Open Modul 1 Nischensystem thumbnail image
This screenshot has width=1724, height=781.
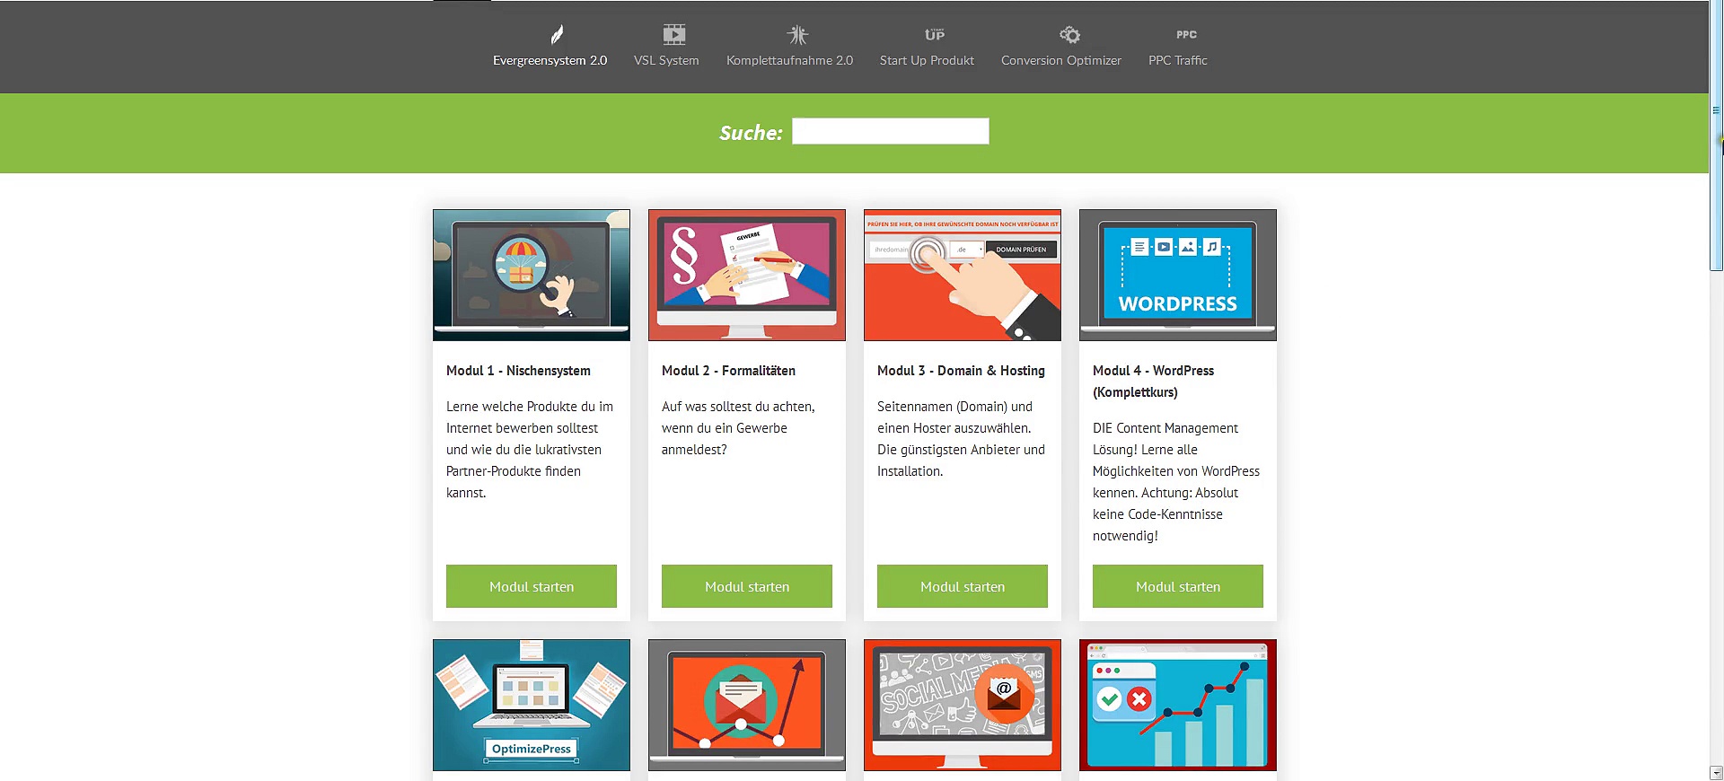[532, 275]
